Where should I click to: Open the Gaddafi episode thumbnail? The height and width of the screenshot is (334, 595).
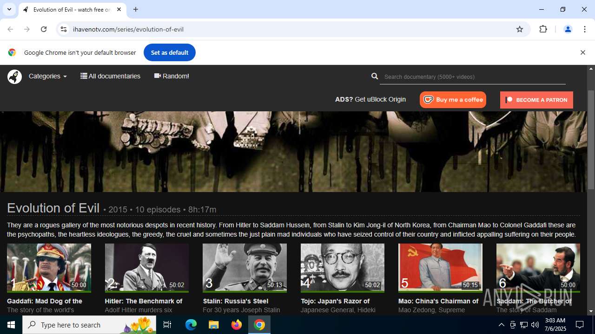click(49, 268)
